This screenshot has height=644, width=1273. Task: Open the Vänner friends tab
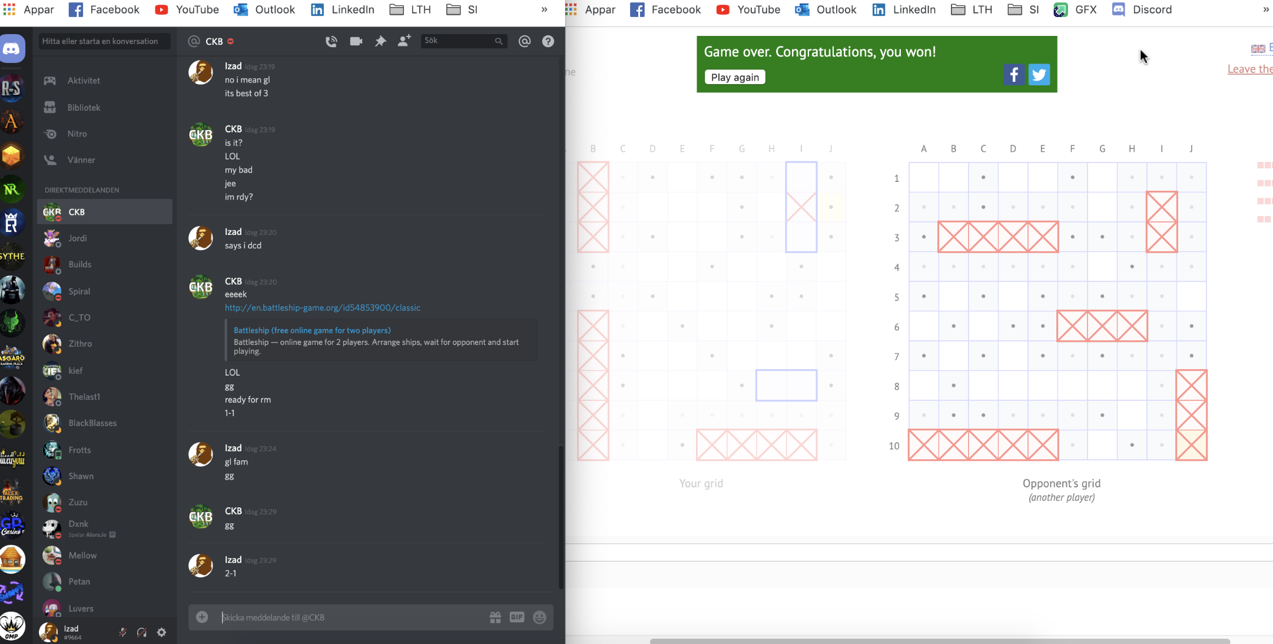click(81, 160)
